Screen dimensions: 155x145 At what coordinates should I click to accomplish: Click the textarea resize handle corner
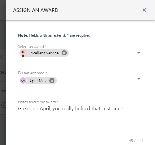(141, 134)
